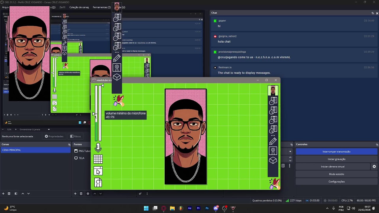Viewport: 379px width, 213px height.
Task: Click veadotube mascot in bottom-right corner
Action: click(274, 183)
